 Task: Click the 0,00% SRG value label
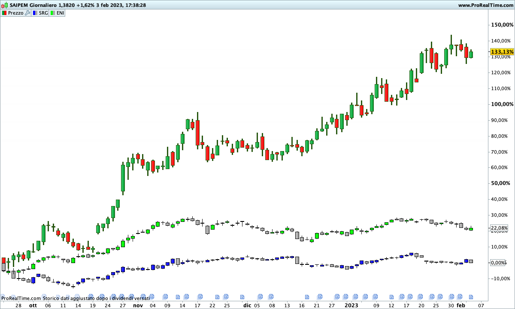point(498,263)
